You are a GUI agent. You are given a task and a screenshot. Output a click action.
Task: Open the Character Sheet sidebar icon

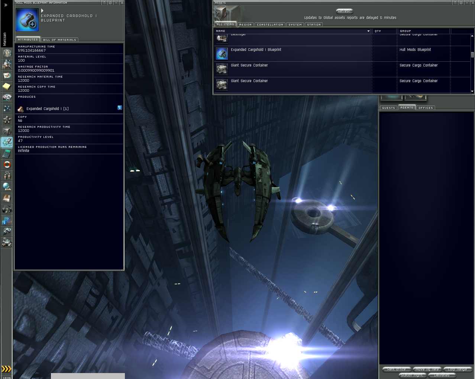click(7, 53)
